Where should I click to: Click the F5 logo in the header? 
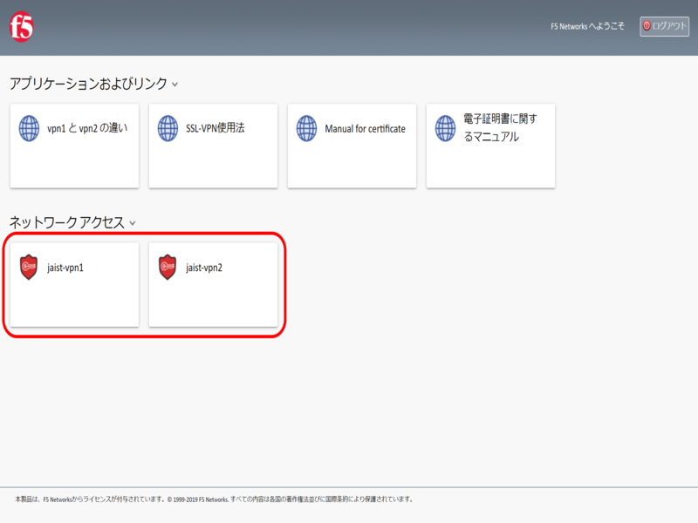(x=22, y=29)
